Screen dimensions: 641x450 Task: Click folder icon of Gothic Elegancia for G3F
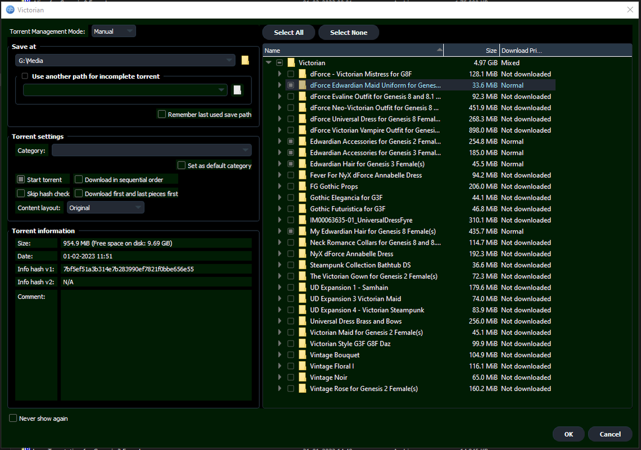(x=303, y=197)
